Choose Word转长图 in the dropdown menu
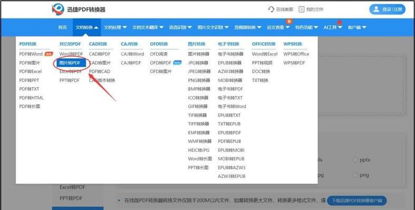Image resolution: width=415 pixels, height=210 pixels. pos(200,159)
